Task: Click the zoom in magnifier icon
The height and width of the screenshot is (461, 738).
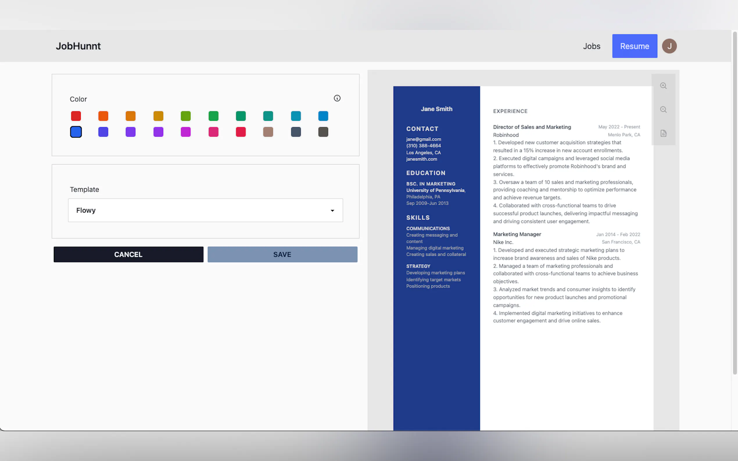Action: [x=663, y=86]
